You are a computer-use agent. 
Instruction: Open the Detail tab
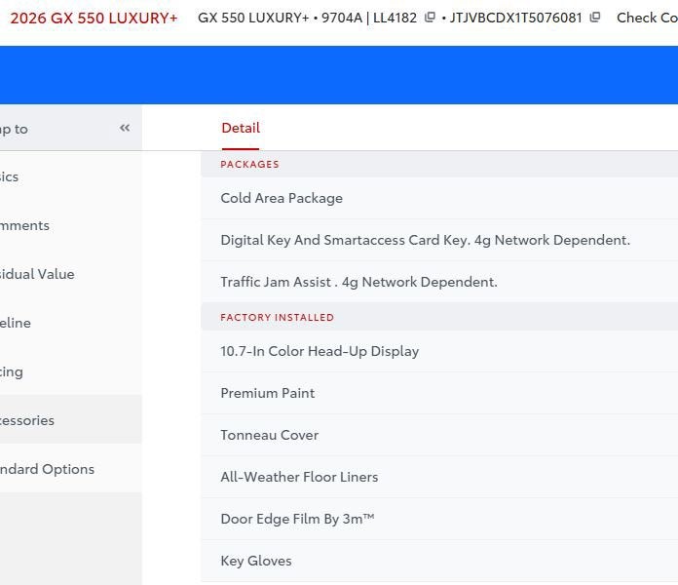pyautogui.click(x=241, y=128)
